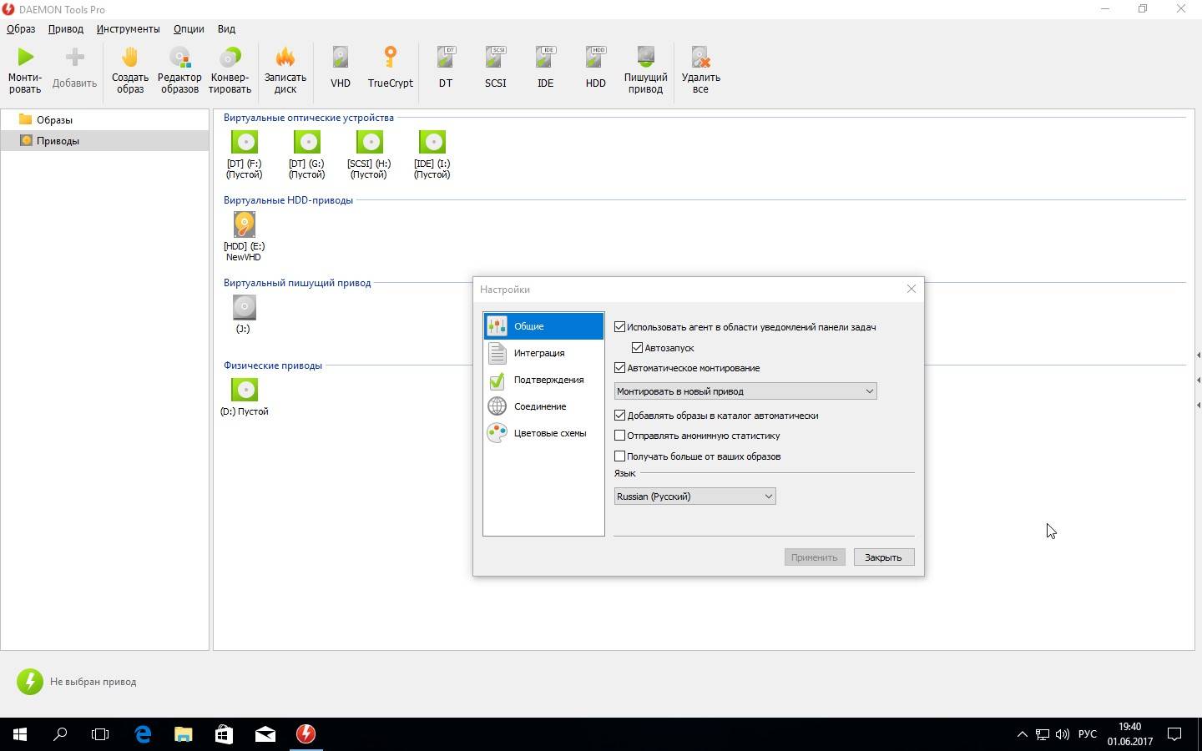The image size is (1202, 751).
Task: Open the Образ menu
Action: tap(21, 28)
